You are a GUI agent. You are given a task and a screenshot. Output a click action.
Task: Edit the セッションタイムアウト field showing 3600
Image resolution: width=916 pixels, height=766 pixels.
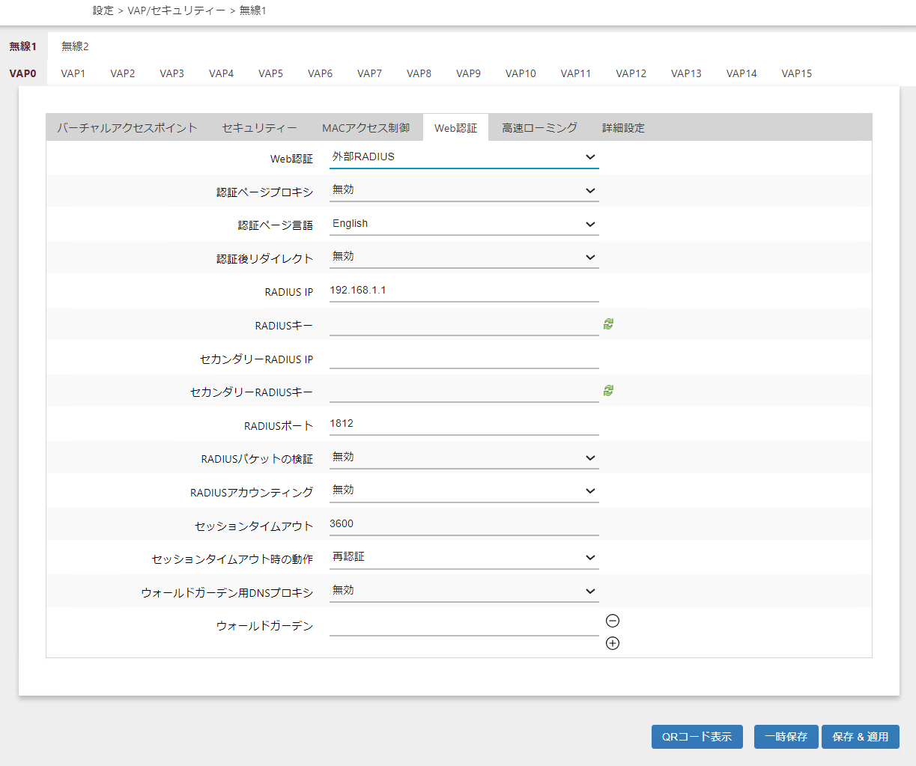pyautogui.click(x=464, y=524)
